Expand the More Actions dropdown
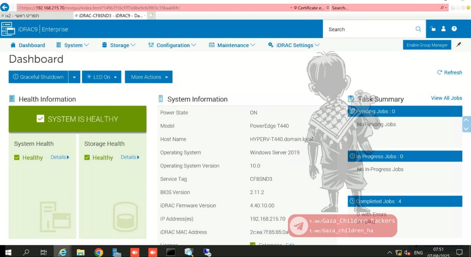Viewport: 471px width, 257px height. pyautogui.click(x=149, y=77)
